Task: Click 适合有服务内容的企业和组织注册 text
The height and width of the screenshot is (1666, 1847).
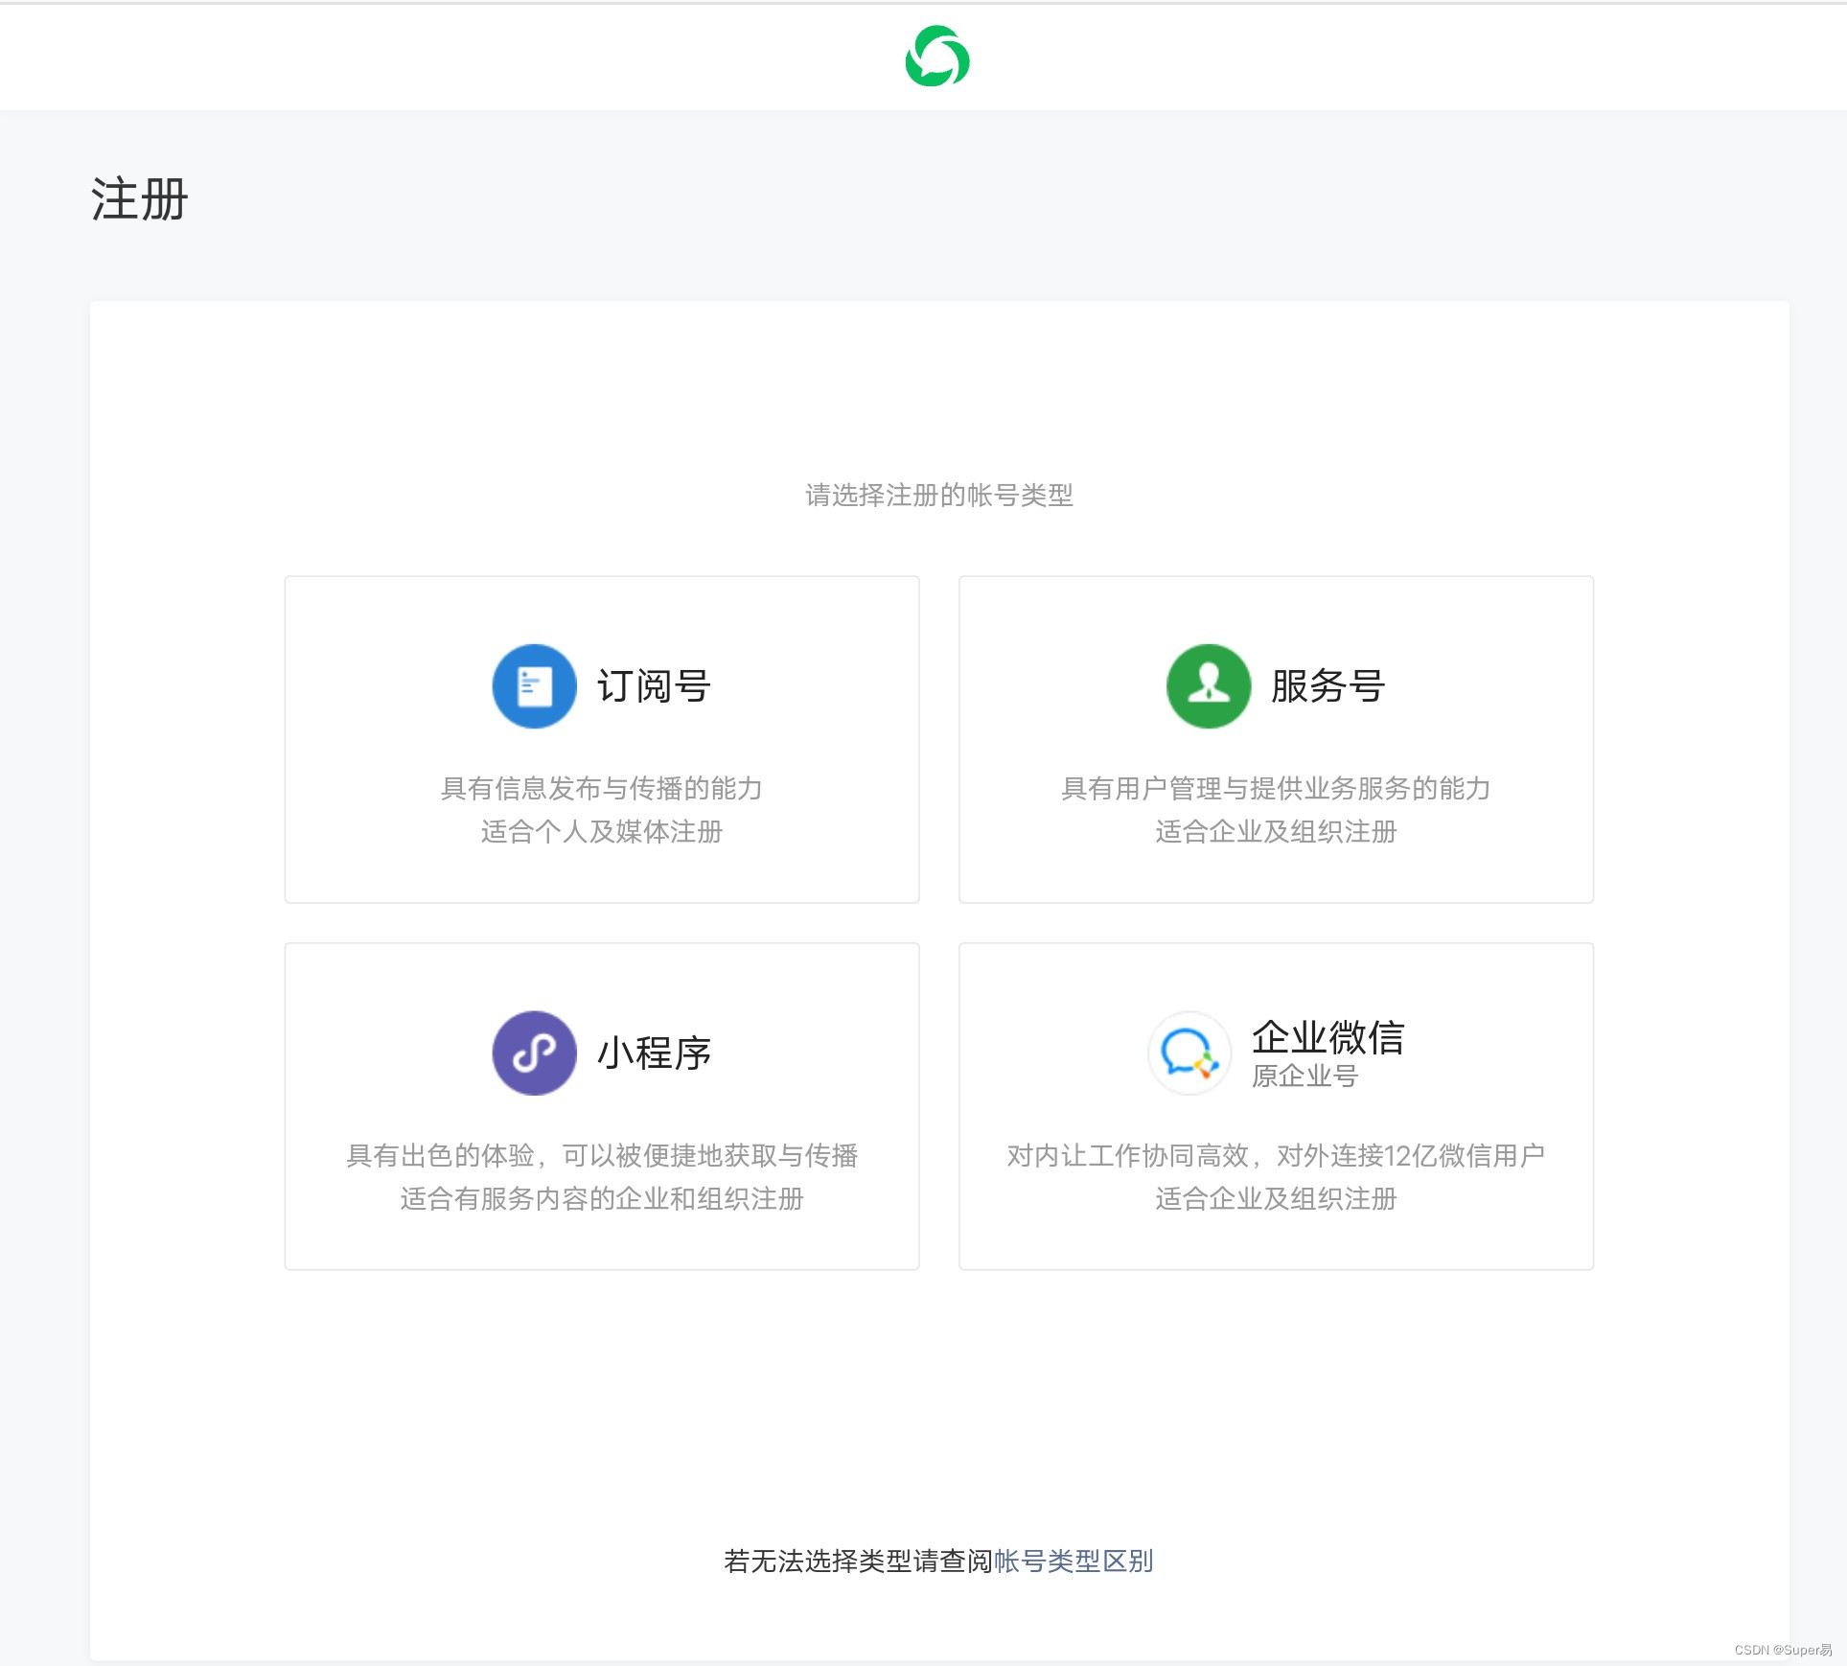Action: 601,1198
